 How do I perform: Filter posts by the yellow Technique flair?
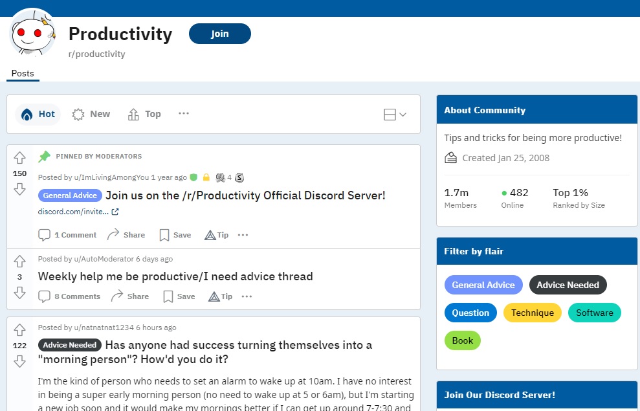tap(532, 312)
